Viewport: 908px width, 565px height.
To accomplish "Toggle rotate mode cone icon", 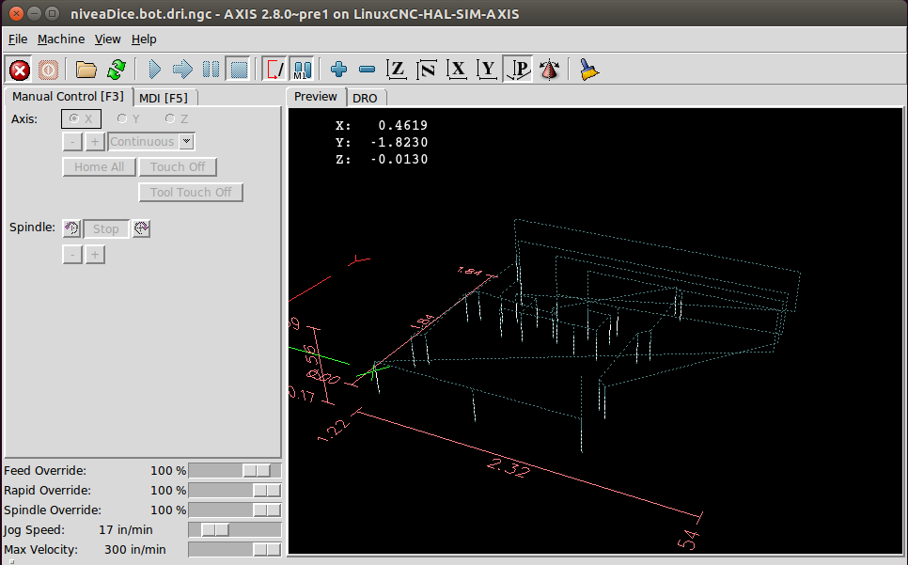I will point(549,71).
